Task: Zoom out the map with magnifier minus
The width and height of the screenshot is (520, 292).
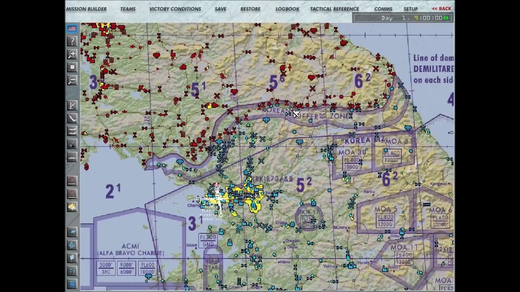Action: (x=72, y=80)
